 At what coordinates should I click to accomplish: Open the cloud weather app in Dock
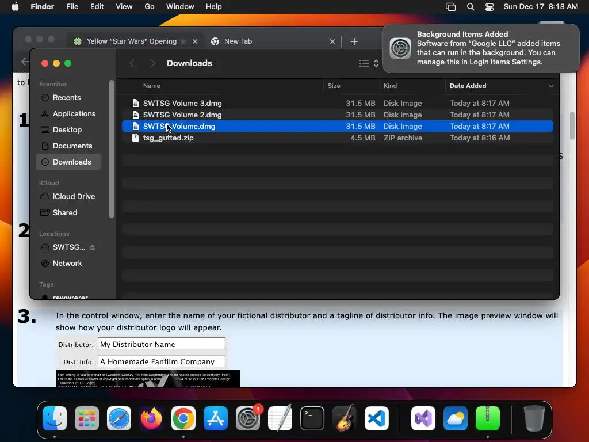pos(456,418)
